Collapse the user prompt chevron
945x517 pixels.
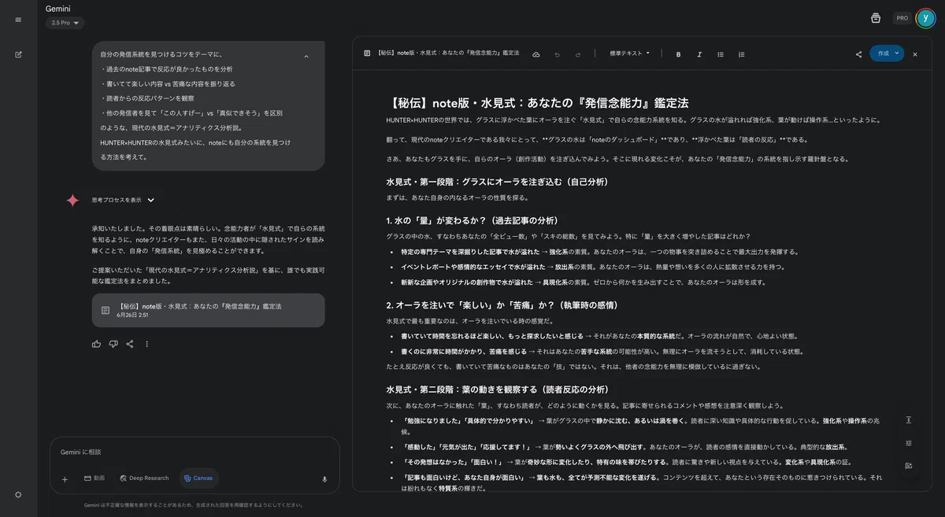click(x=306, y=57)
